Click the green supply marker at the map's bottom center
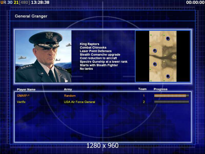This screenshot has height=154, width=205. pos(164,80)
